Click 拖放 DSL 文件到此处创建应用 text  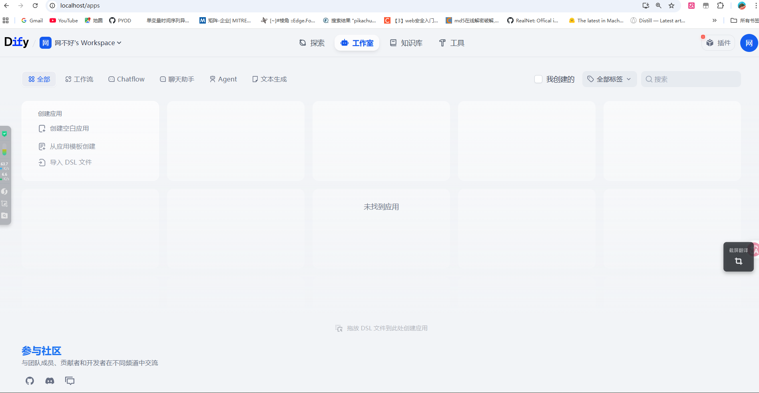pos(387,328)
